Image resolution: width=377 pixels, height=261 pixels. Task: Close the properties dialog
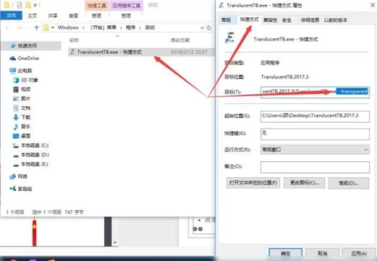372,5
